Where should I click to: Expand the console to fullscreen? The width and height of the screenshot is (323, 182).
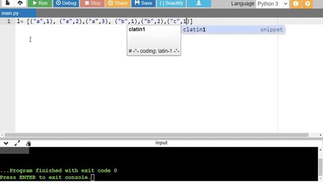pos(17,143)
